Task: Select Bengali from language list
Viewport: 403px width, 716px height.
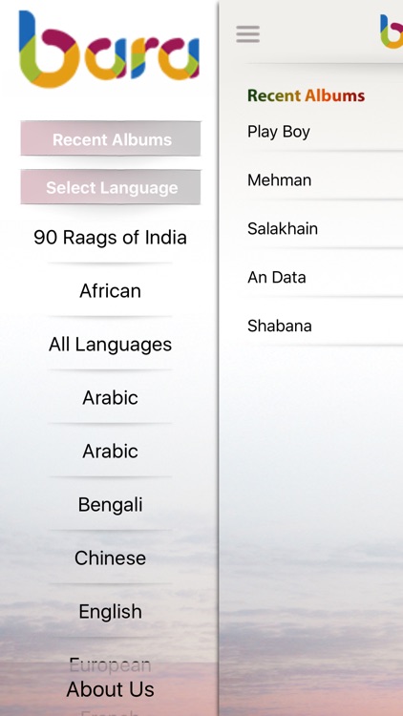Action: [110, 505]
